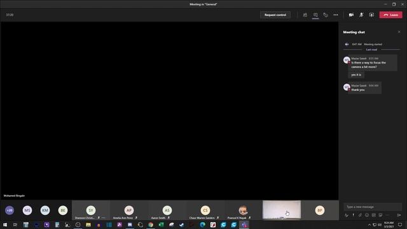
Task: Click the 'Mohamed' presenter name label
Action: pos(14,195)
